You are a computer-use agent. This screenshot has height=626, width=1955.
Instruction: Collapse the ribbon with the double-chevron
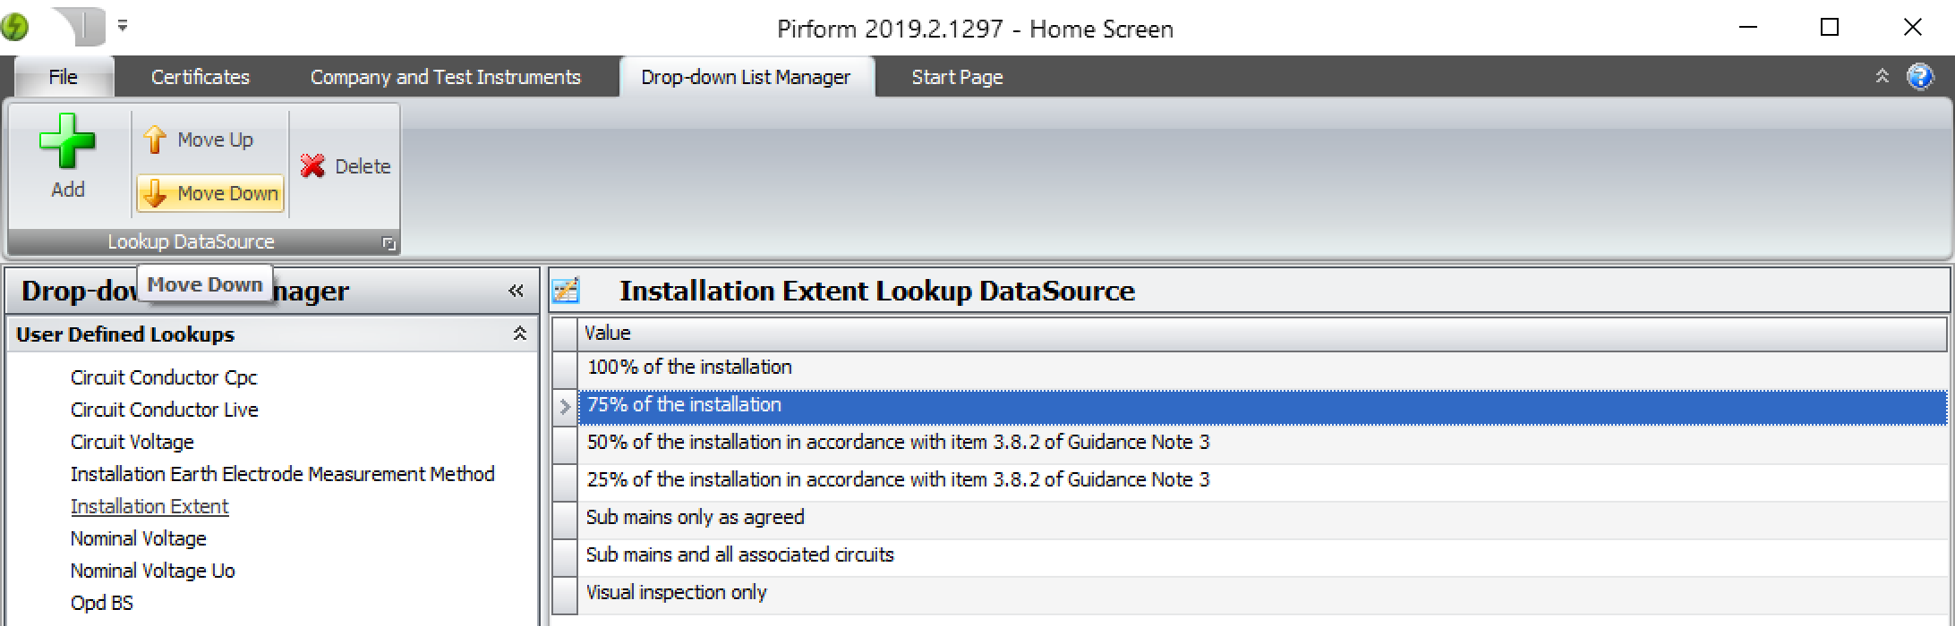click(1882, 77)
